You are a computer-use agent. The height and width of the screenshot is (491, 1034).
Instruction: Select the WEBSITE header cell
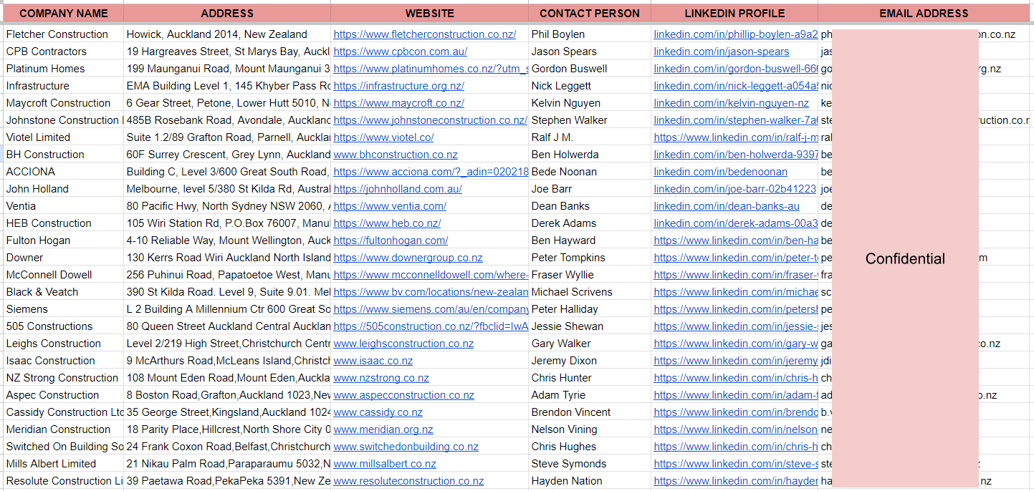429,13
